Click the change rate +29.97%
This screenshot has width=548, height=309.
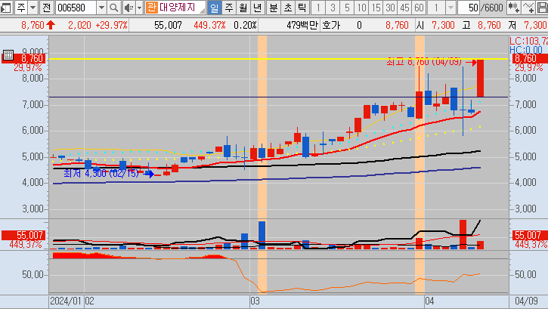click(x=111, y=25)
